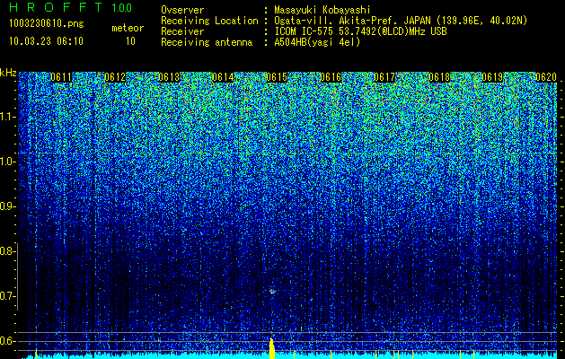
Task: Click the 0611 time marker
Action: click(x=61, y=77)
